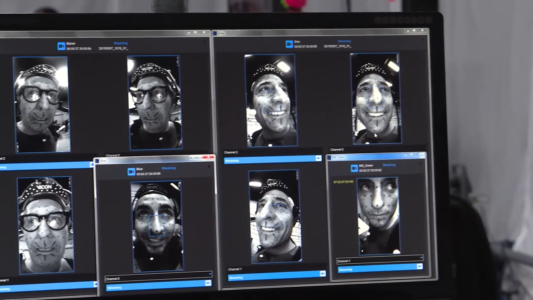
Task: Select the top-right feed in the Gray window
Action: 376,98
